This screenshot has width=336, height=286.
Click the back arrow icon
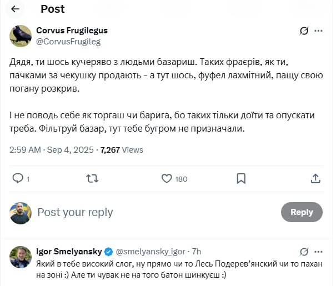click(15, 9)
